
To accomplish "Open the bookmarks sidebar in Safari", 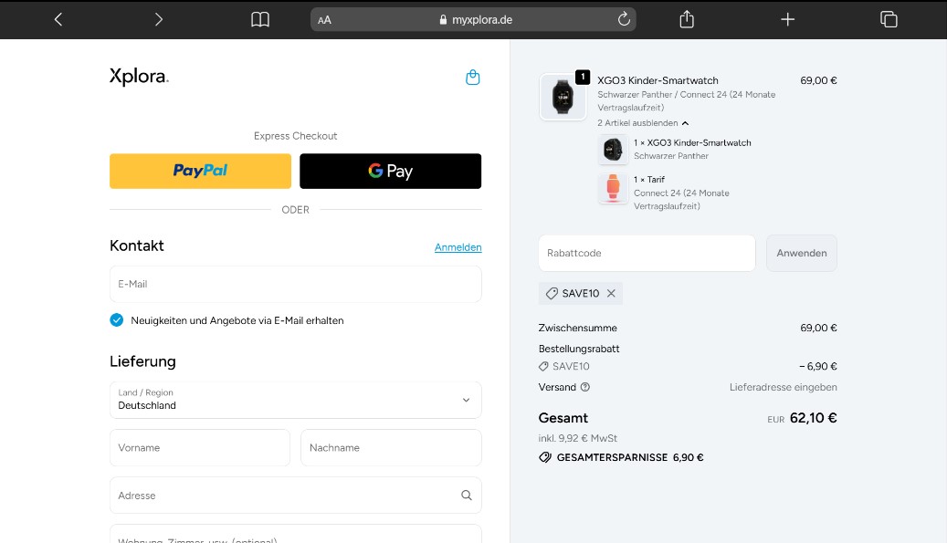I will tap(260, 18).
